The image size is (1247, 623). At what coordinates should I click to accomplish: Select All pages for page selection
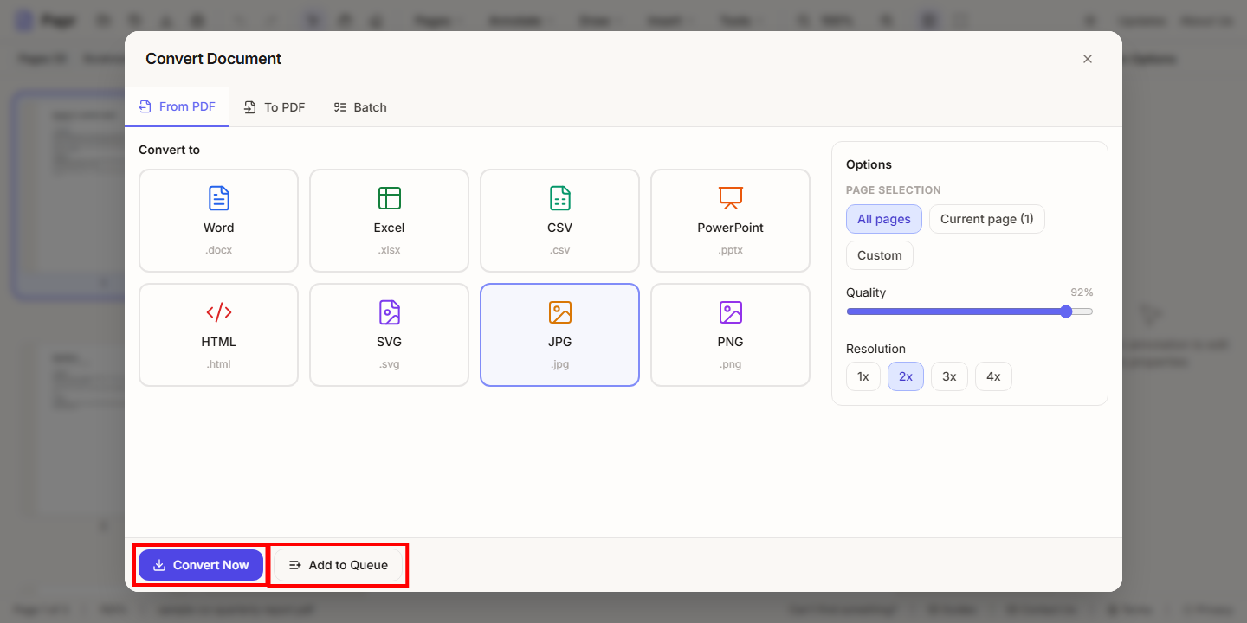point(884,219)
